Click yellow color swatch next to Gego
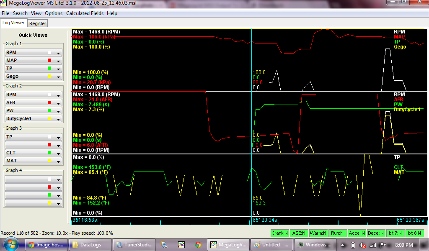 tap(49, 77)
